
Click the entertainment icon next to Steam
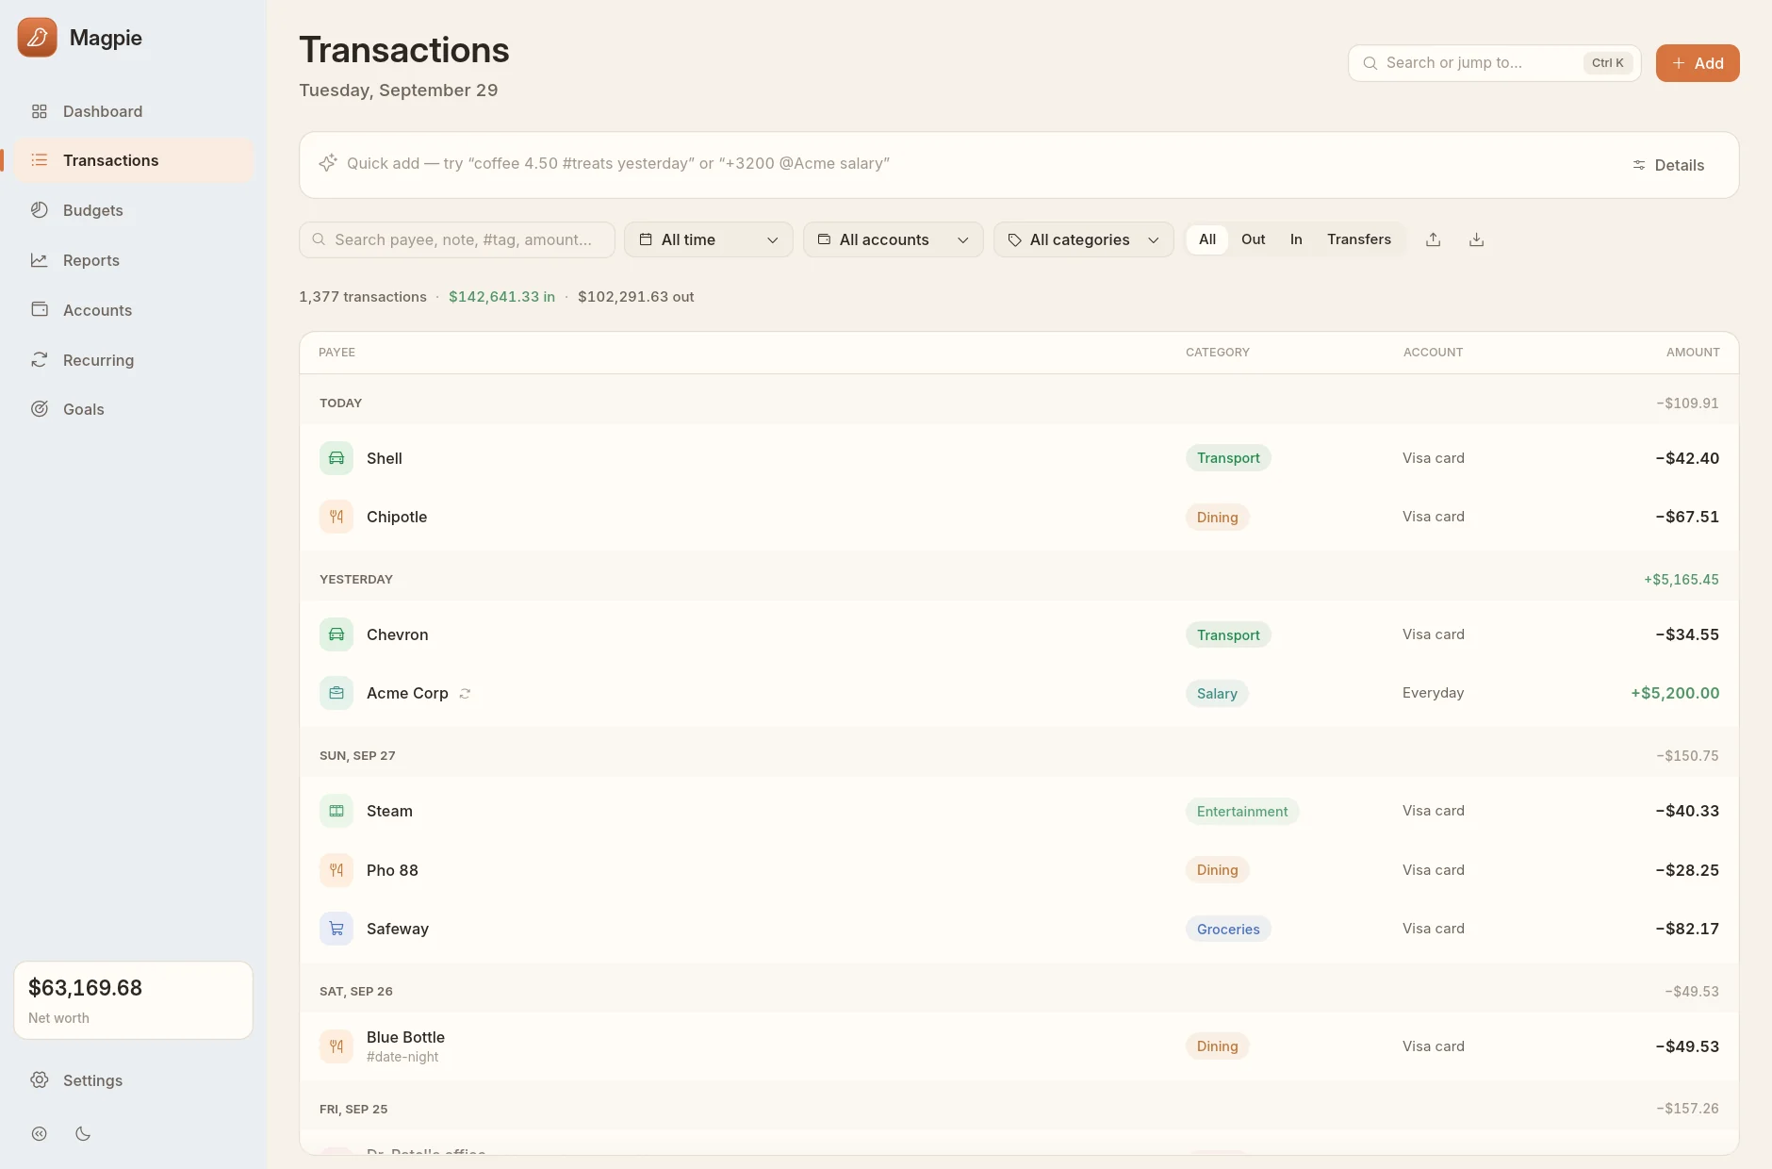336,811
